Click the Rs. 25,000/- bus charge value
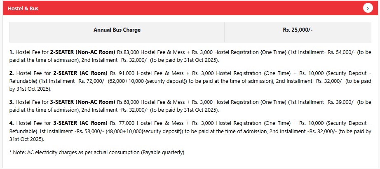Viewport: 380px width, 169px height. click(x=298, y=30)
